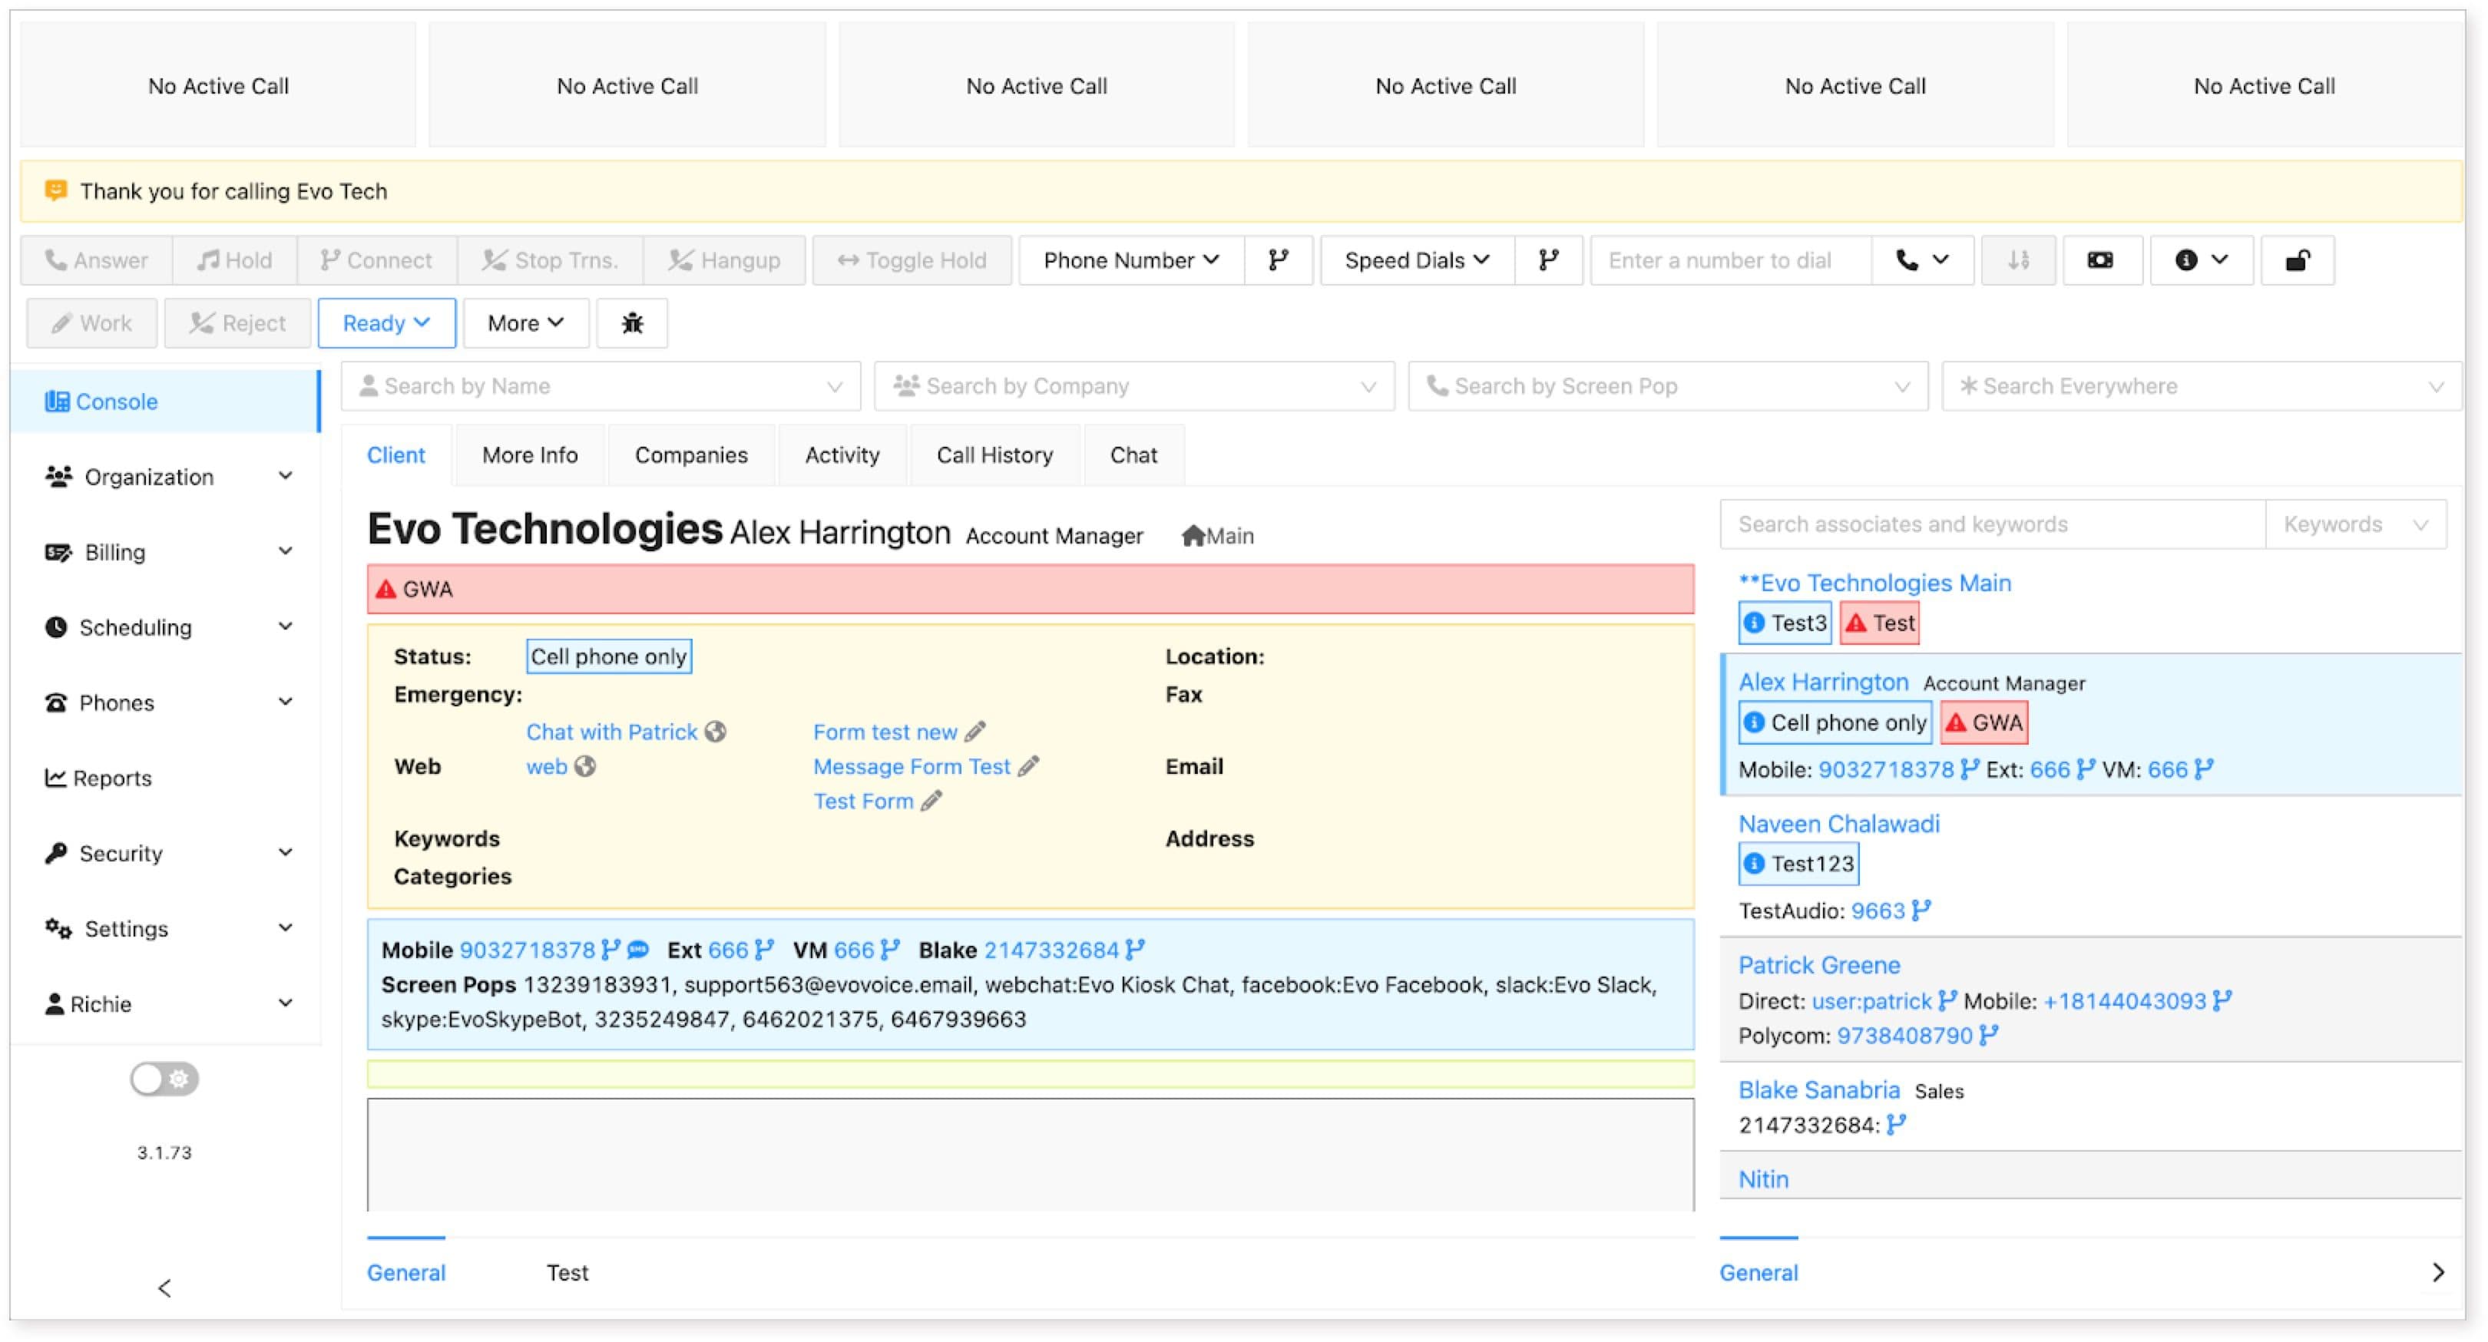Open the **Evo Technologies Main associate
The height and width of the screenshot is (1342, 2488).
click(x=1874, y=582)
